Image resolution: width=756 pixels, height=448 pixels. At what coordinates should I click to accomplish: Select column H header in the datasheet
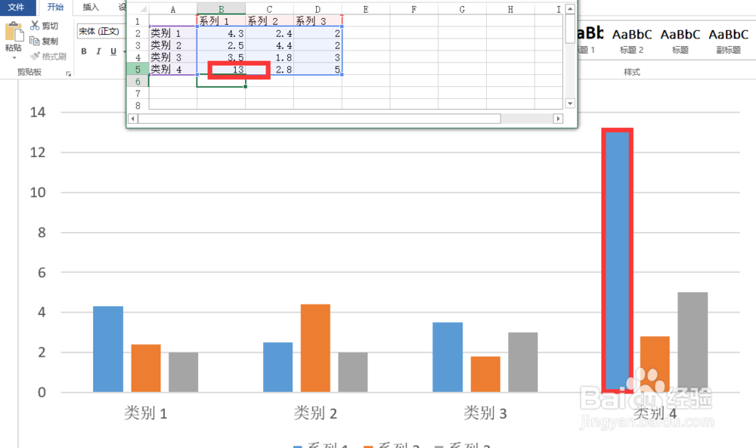(x=510, y=9)
